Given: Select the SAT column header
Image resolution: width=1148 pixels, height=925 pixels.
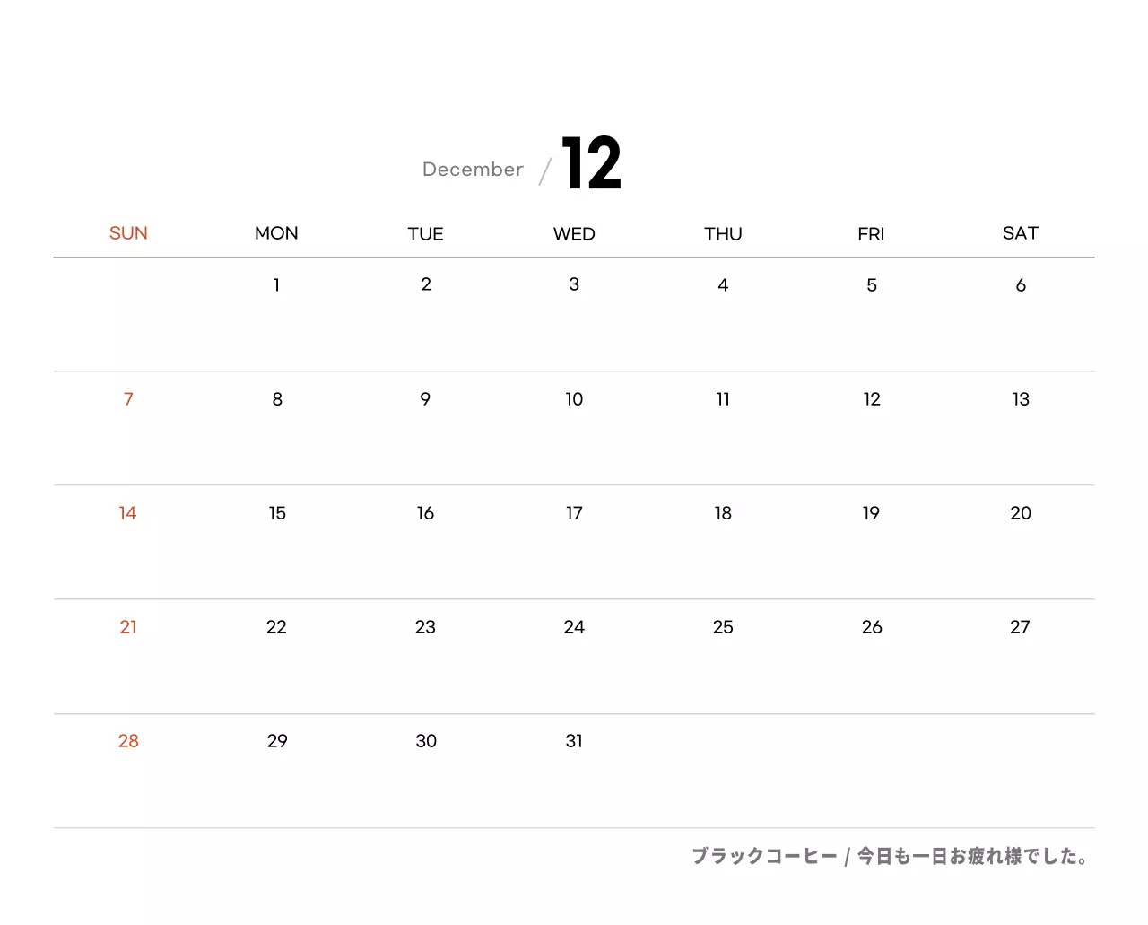Looking at the screenshot, I should coord(1020,233).
